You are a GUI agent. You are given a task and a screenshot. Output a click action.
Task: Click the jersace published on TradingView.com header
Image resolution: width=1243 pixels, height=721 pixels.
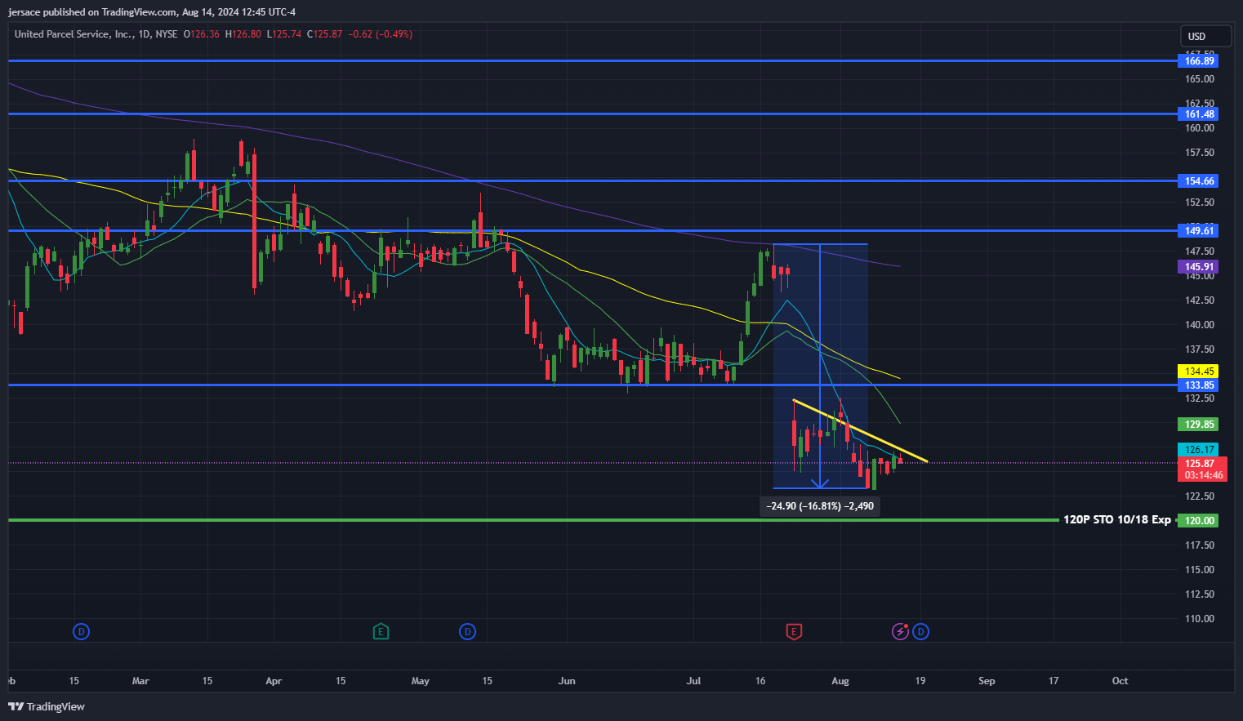pyautogui.click(x=152, y=12)
